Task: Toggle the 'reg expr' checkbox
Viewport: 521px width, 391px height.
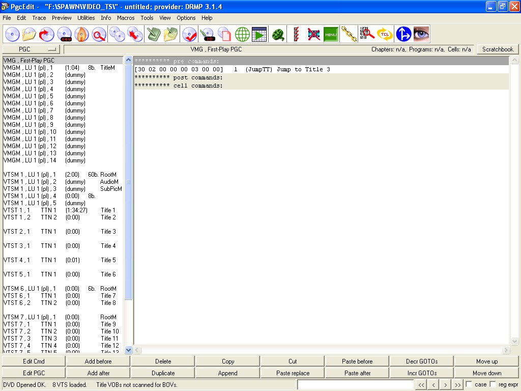Action: [x=493, y=384]
